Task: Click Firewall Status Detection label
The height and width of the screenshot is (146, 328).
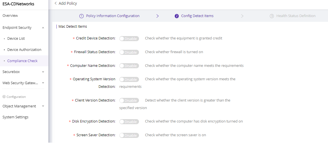Action: tap(95, 52)
